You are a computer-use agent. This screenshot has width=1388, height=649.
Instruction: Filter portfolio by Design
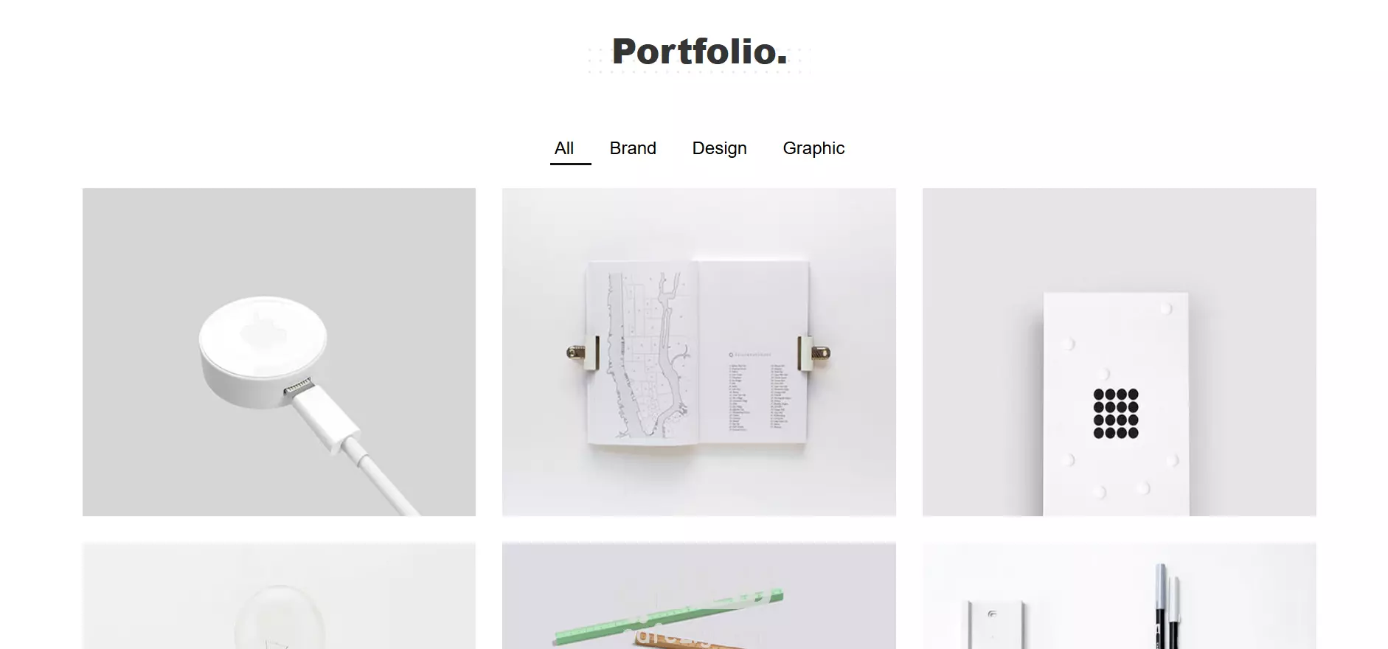click(x=719, y=148)
